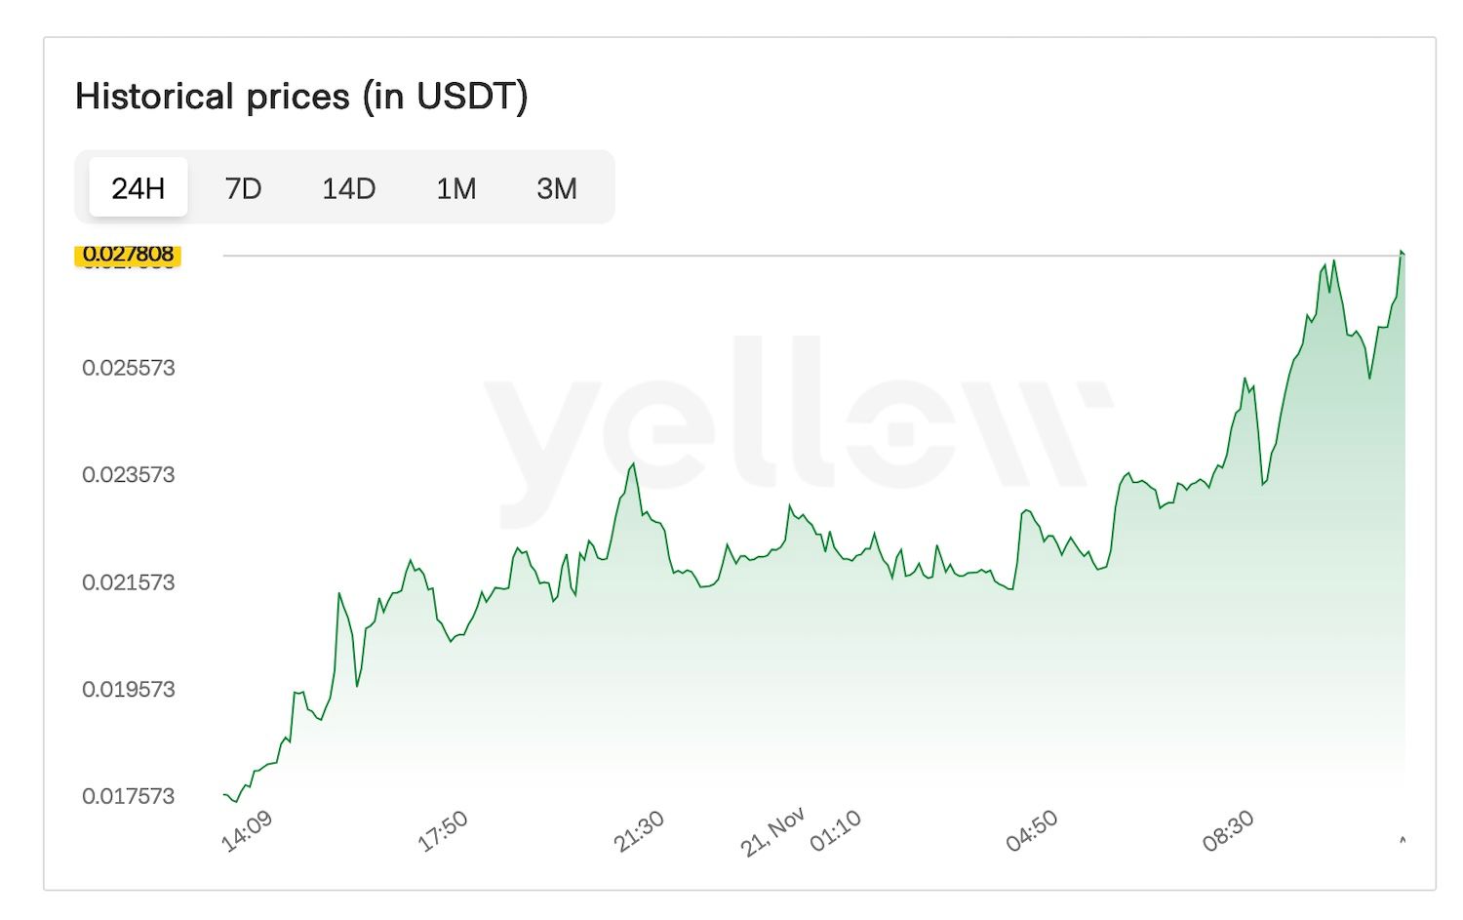Click the "21, Nov" date label
The width and height of the screenshot is (1463, 920).
click(772, 832)
